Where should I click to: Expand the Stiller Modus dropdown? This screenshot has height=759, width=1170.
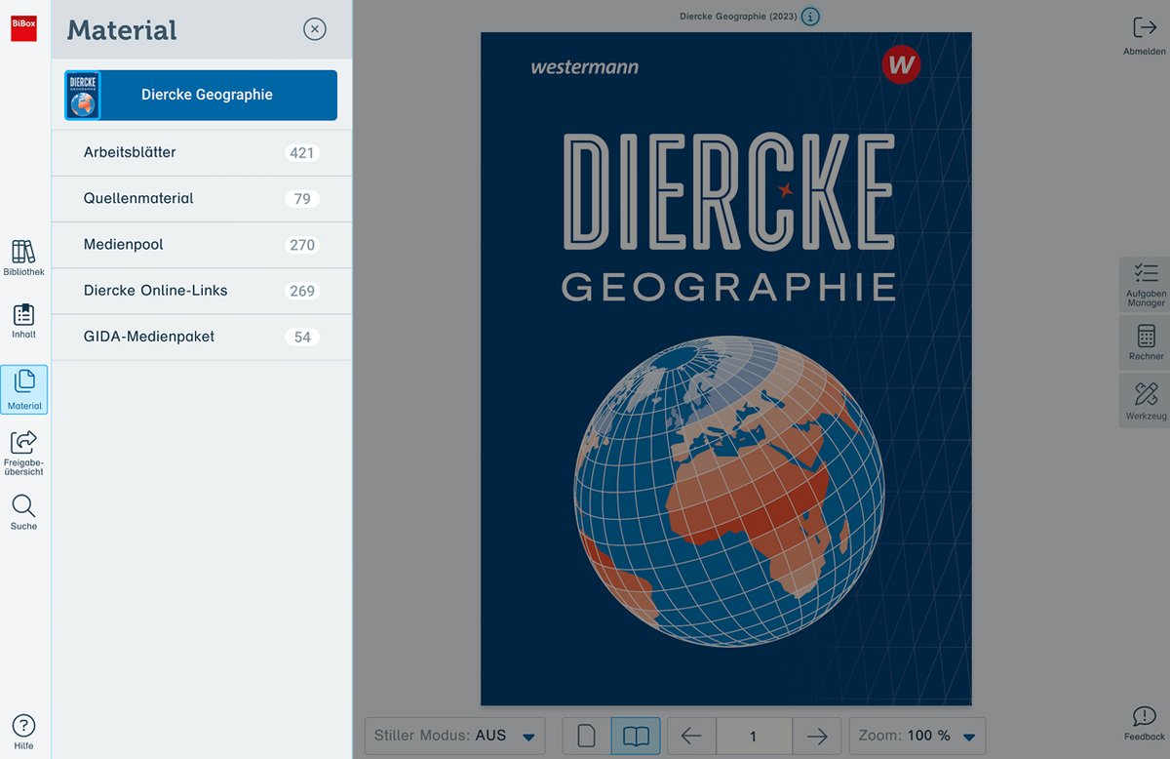pos(454,736)
